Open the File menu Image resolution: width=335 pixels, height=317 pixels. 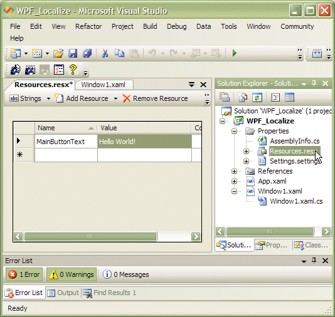(x=15, y=26)
